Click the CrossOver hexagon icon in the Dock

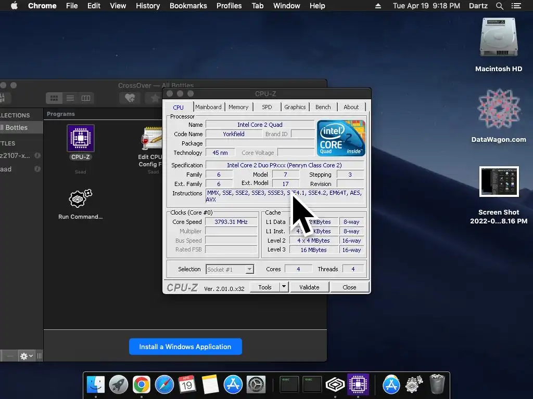335,384
